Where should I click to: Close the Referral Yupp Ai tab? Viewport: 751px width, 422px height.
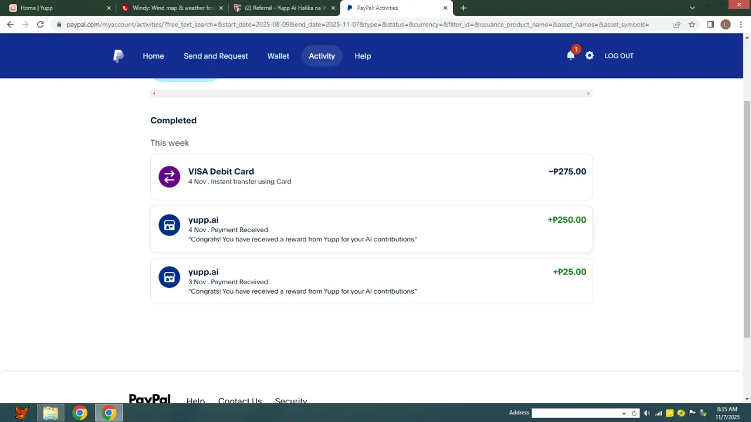pyautogui.click(x=333, y=8)
